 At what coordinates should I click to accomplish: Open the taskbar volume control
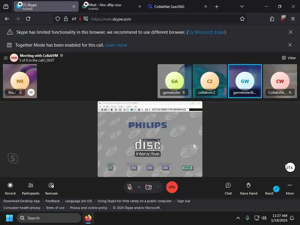coord(264,218)
